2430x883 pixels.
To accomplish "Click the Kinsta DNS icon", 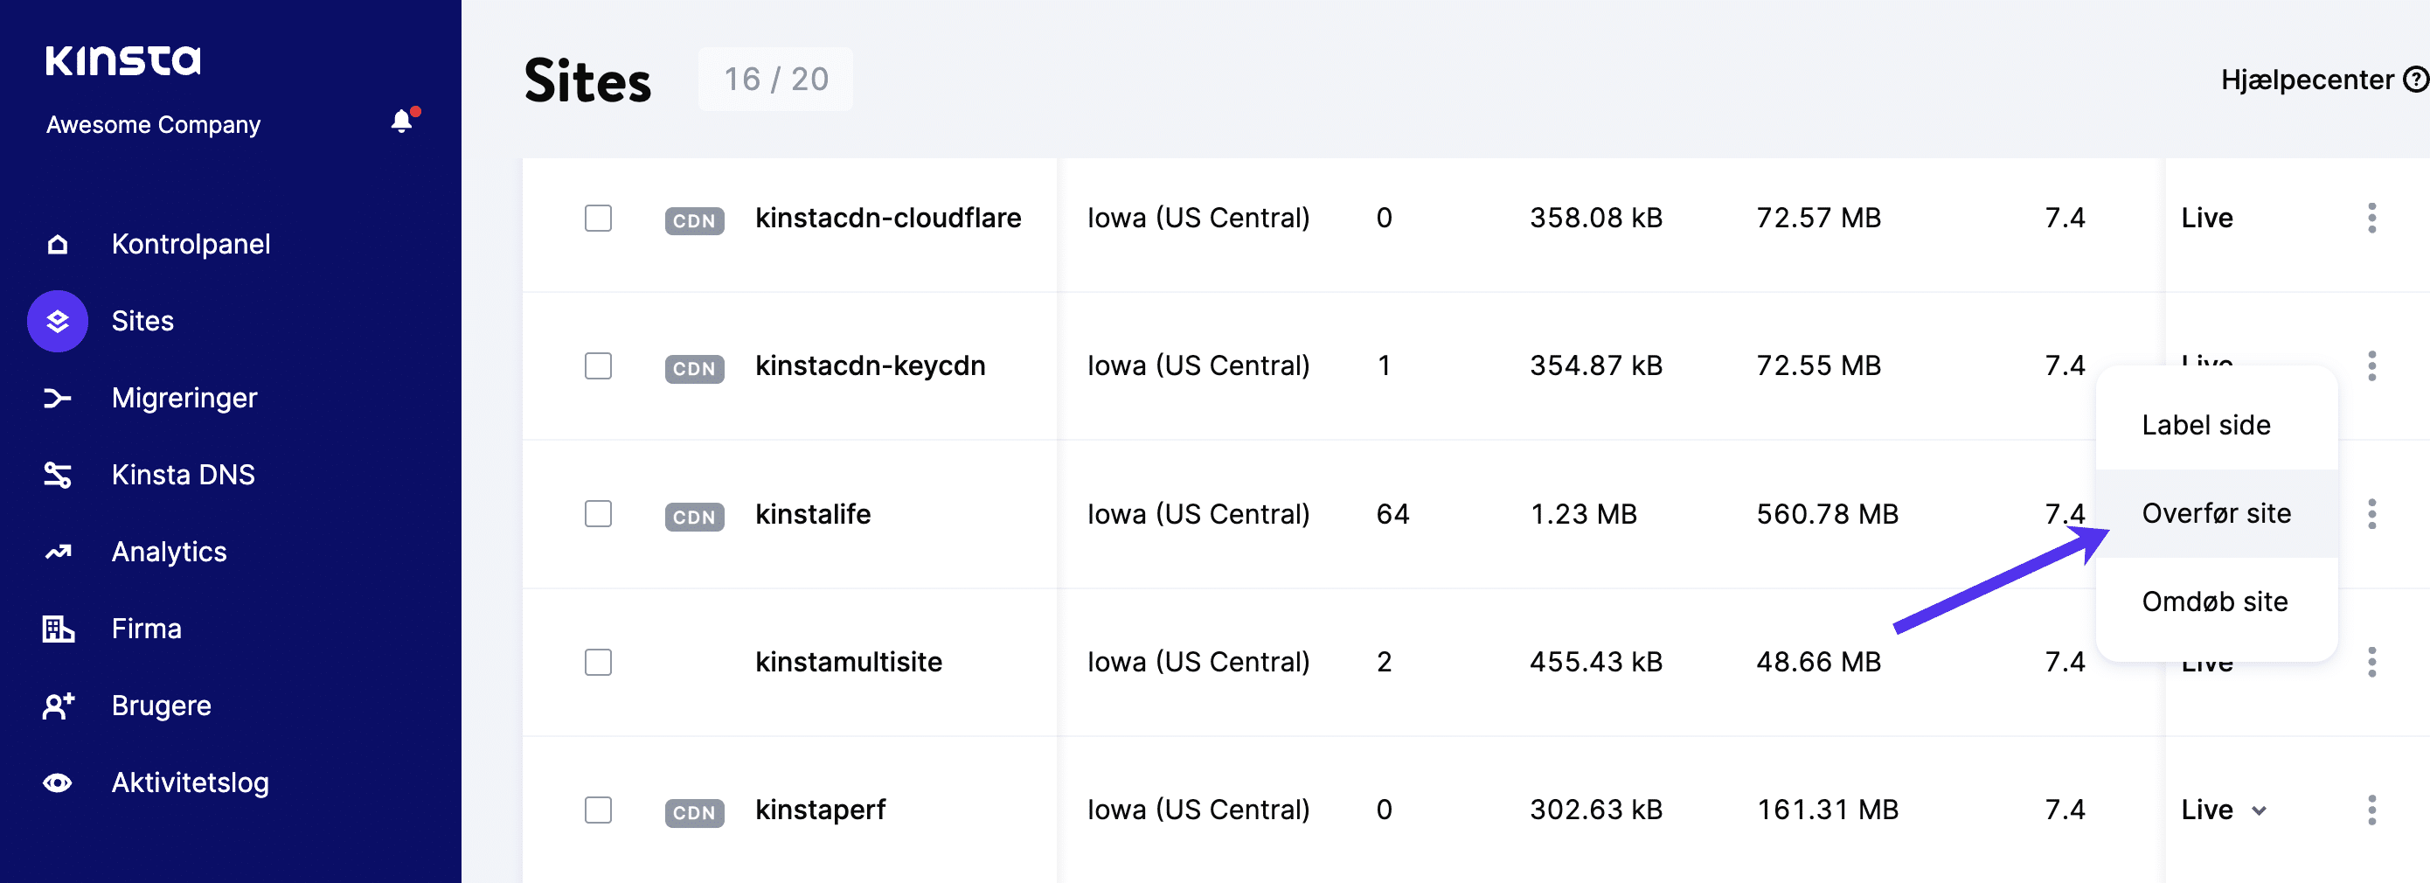I will (x=58, y=475).
